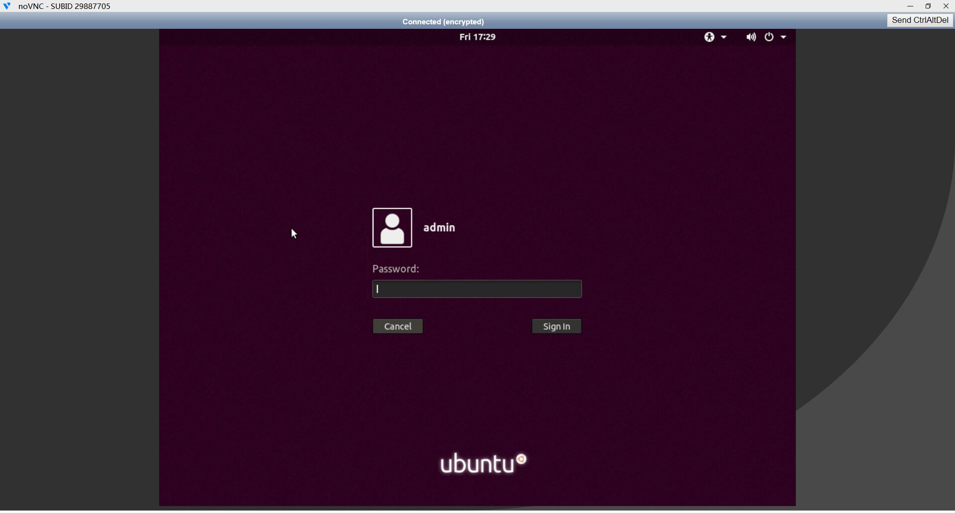Send CtrlAltDel to the remote machine

pos(920,20)
